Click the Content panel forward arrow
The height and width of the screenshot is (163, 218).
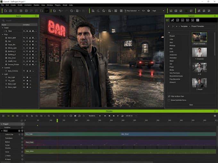coord(173,26)
